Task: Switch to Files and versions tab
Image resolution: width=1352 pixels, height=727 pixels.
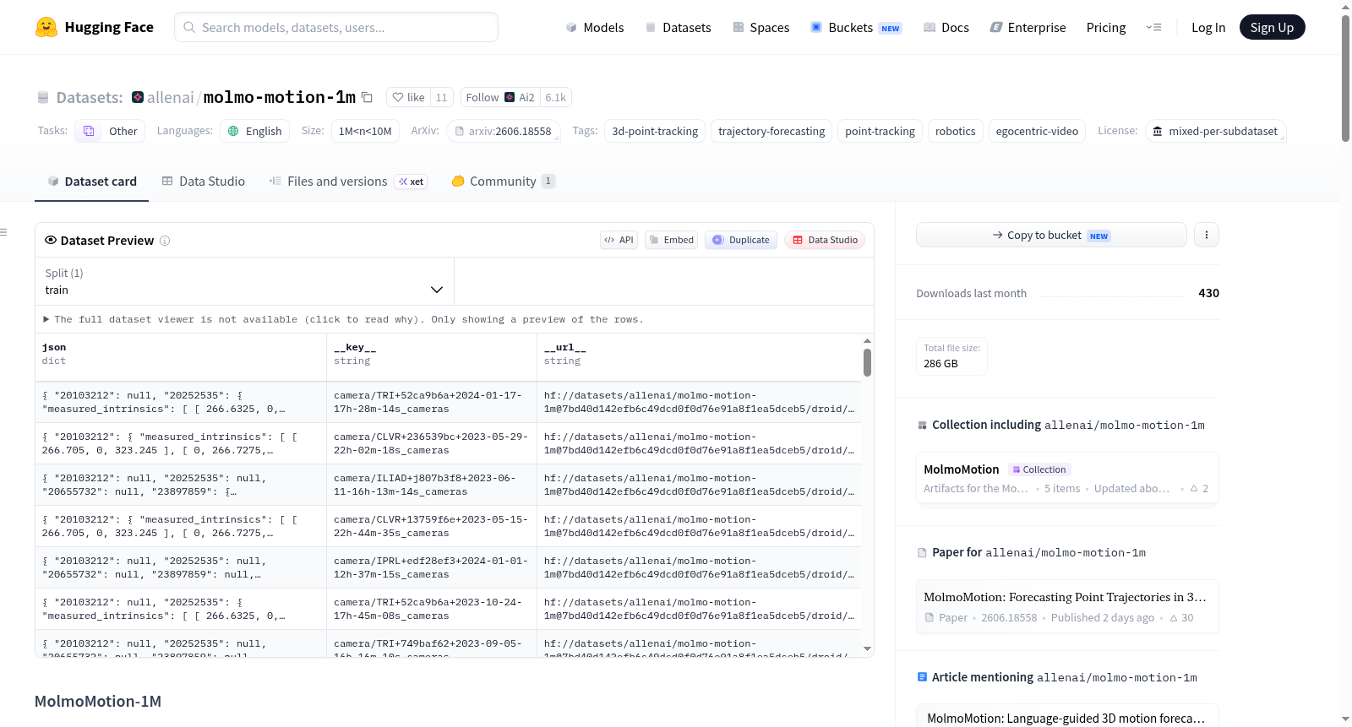Action: coord(348,181)
